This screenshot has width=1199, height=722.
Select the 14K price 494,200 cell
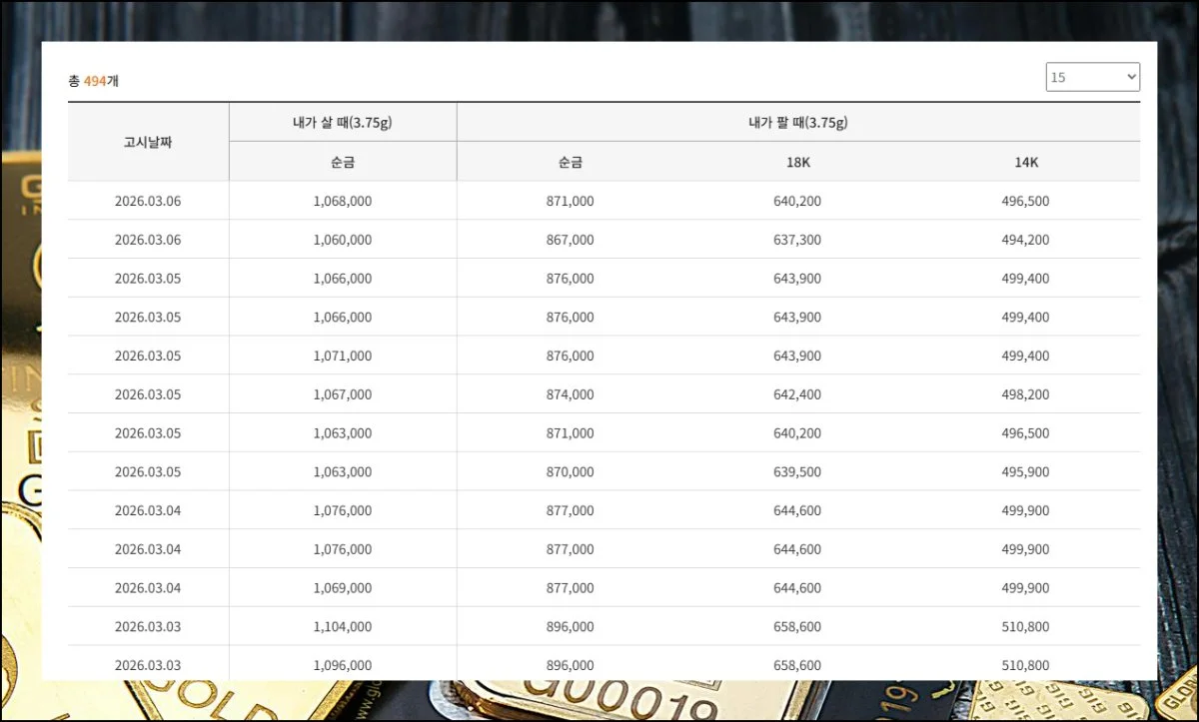[1025, 240]
